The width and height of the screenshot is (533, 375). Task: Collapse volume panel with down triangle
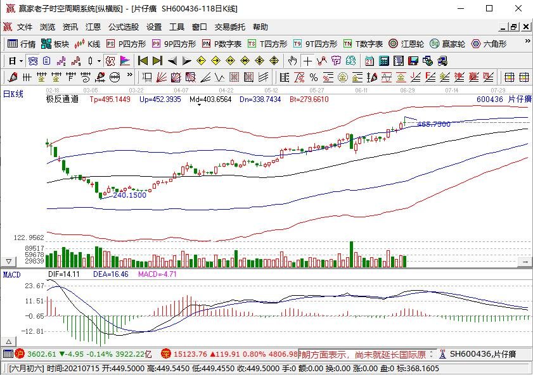click(9, 262)
